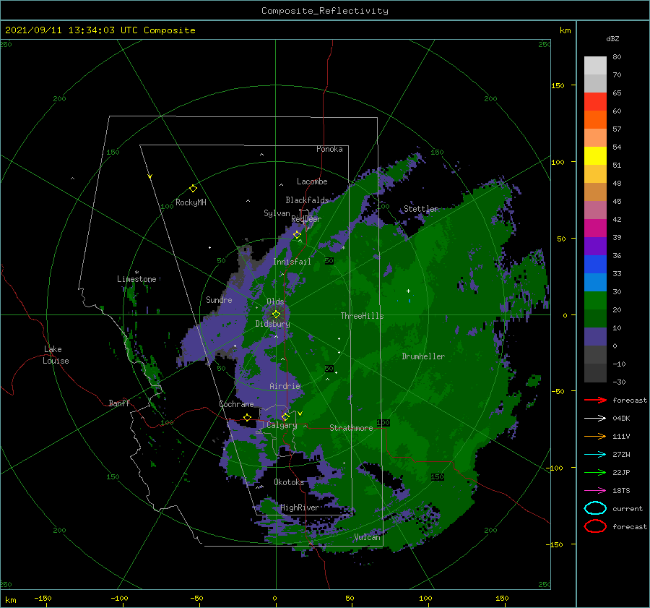Click the Cochrane label
The height and width of the screenshot is (608, 650).
[x=236, y=404]
